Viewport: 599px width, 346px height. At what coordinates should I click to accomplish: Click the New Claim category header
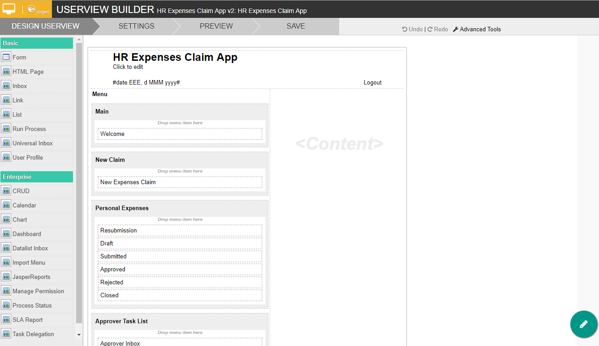coord(110,160)
